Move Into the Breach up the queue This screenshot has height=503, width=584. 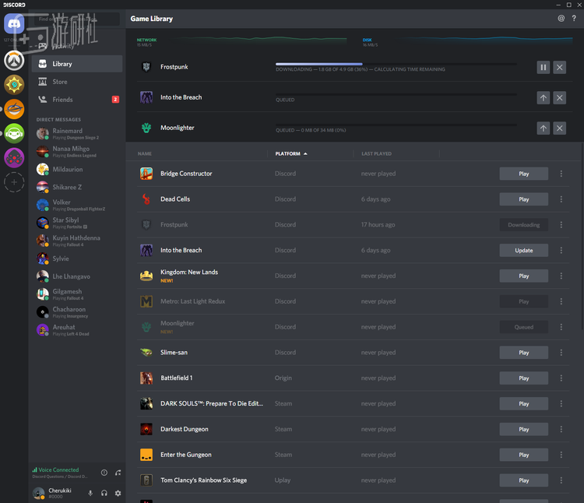pos(543,98)
